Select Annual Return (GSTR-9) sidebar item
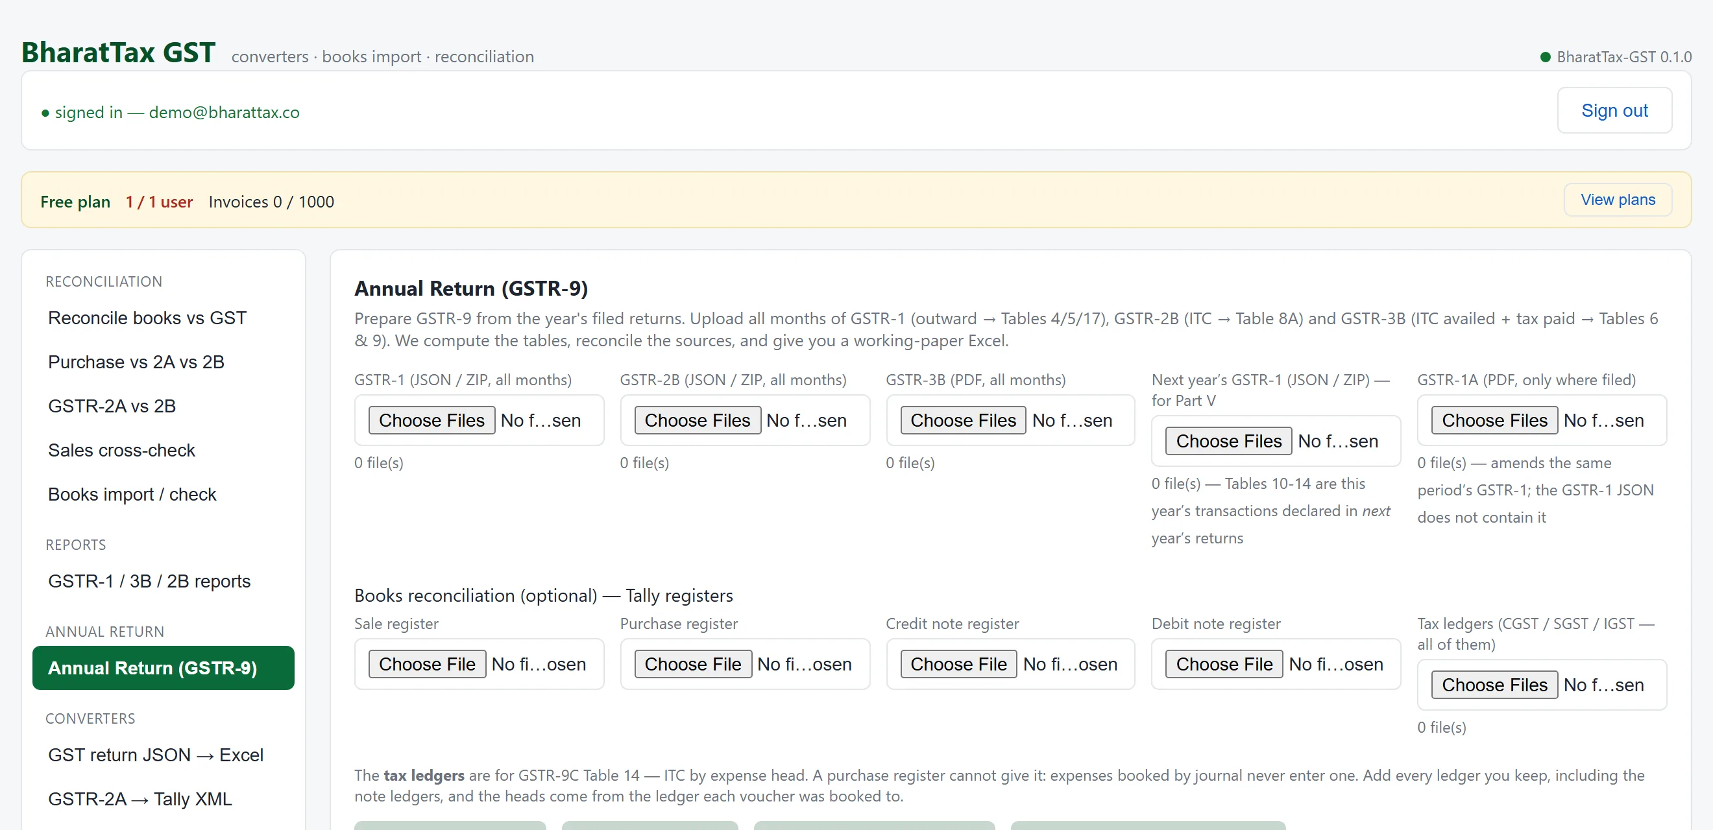 point(163,667)
